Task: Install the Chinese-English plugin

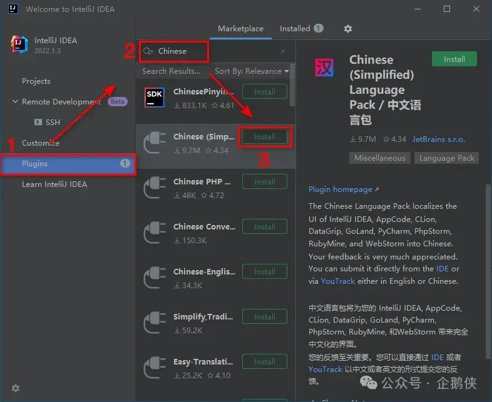Action: click(x=265, y=272)
